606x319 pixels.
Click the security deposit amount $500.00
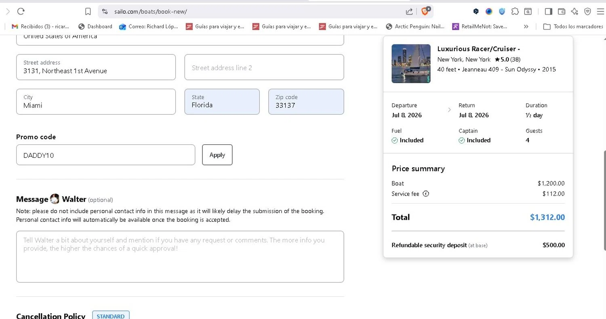(554, 245)
